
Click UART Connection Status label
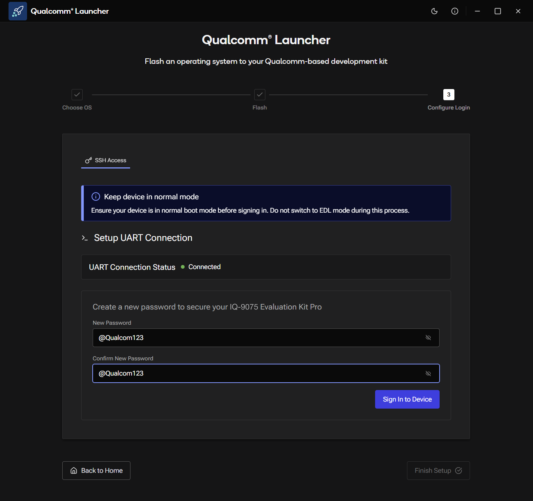tap(132, 267)
